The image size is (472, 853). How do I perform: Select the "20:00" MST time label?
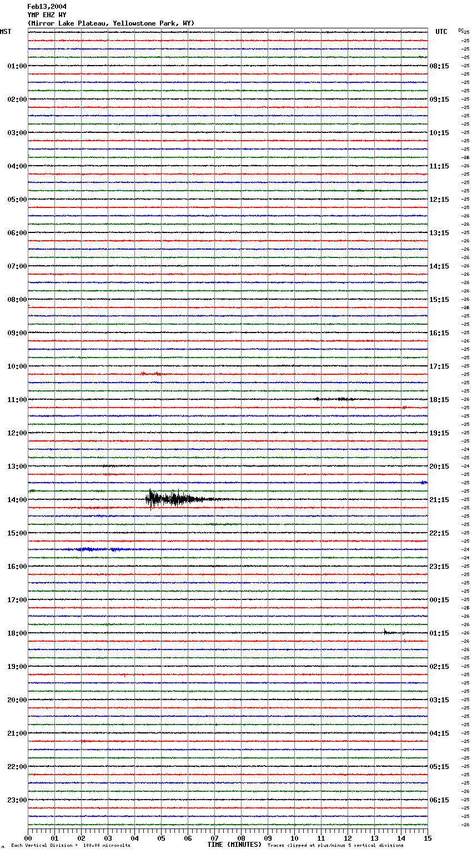click(17, 700)
